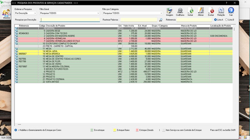Screen dimensions: 250x140
Task: Expand the Filtro Geral dropdown
Action: click(x=70, y=13)
